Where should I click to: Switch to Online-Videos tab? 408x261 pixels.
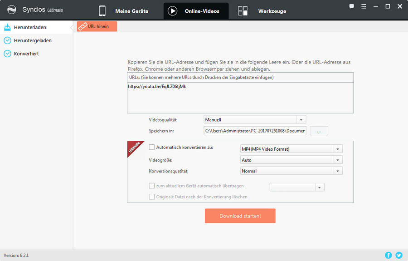click(x=196, y=11)
